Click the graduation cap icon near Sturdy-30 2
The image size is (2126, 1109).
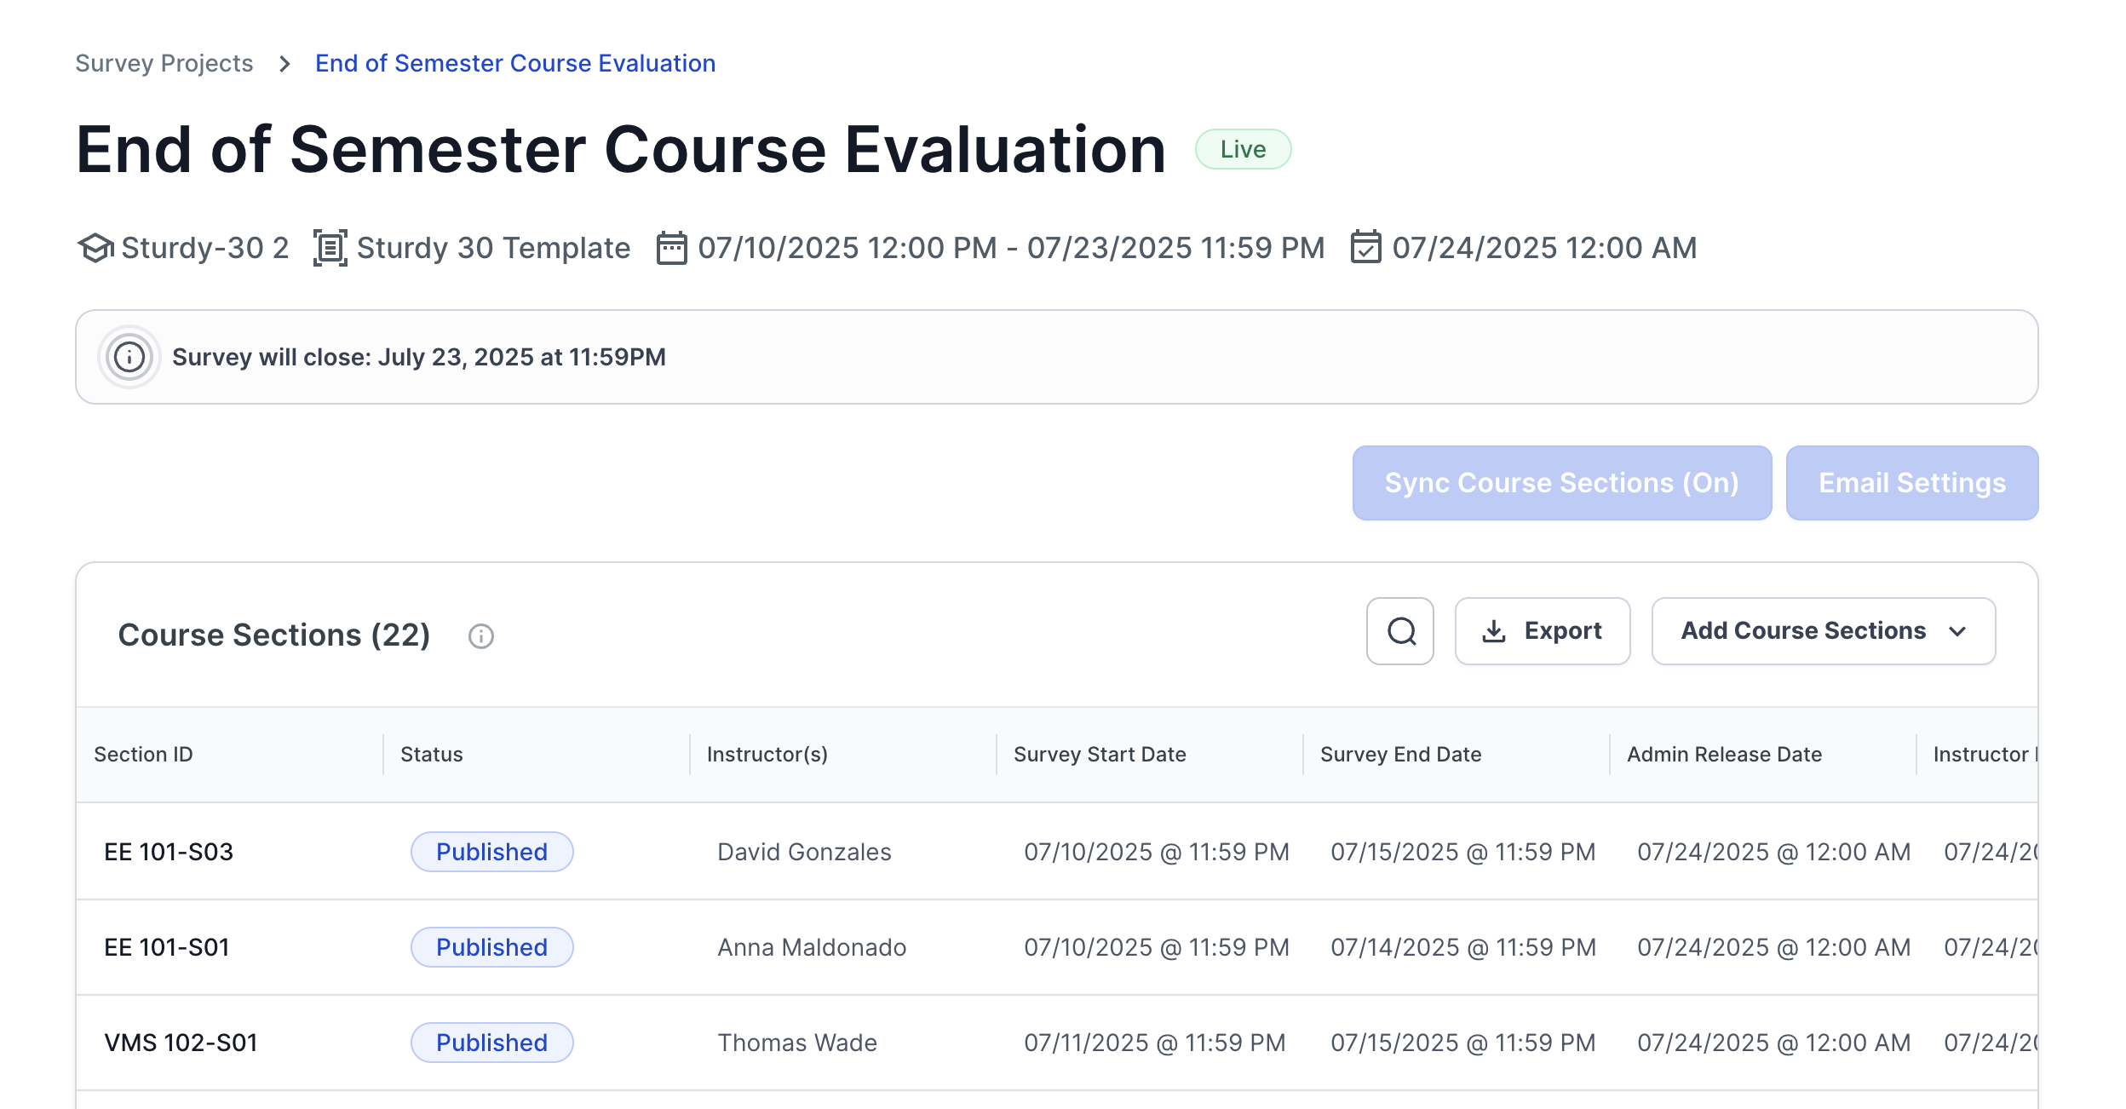pyautogui.click(x=95, y=248)
